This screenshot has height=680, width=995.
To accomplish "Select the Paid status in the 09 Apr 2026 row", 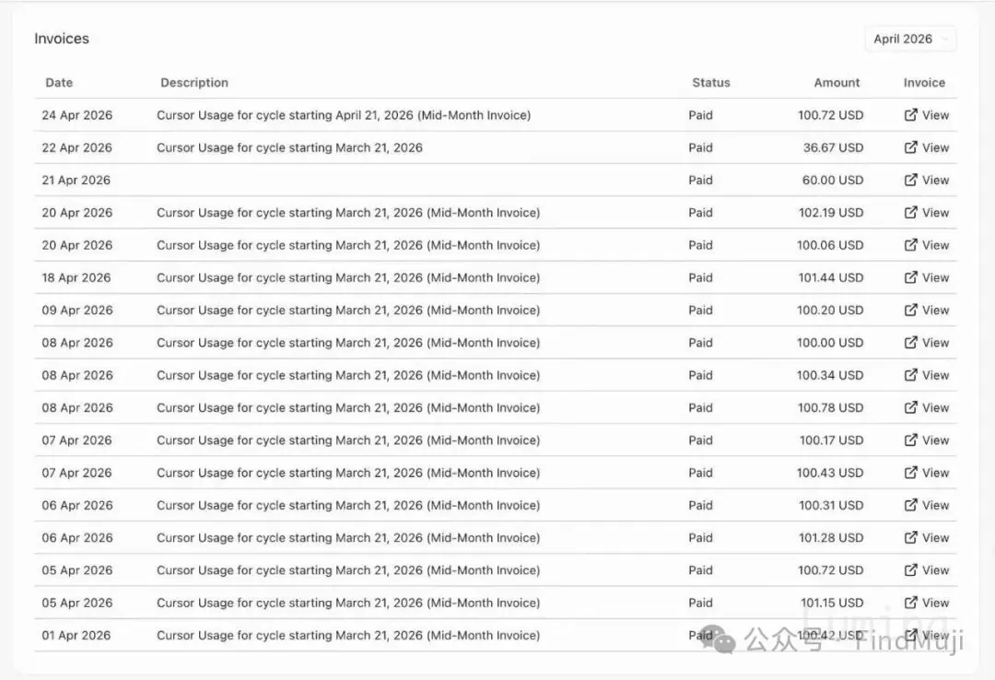I will point(700,310).
